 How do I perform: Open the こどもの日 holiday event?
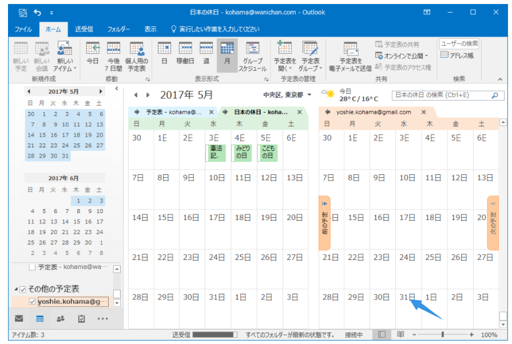(x=267, y=153)
